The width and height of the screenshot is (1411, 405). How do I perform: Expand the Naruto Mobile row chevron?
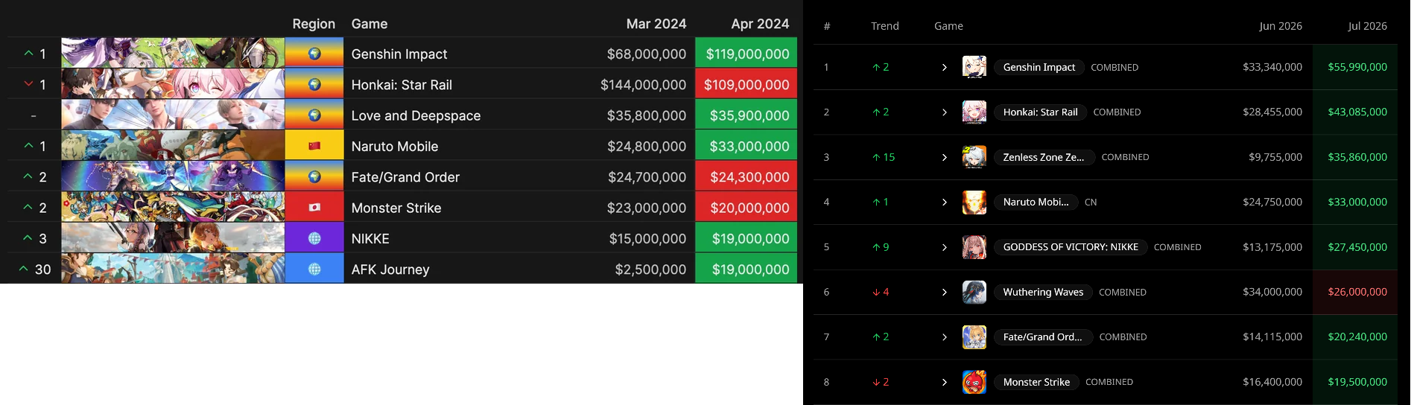945,202
